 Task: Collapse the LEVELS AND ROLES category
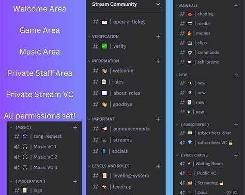(89, 166)
